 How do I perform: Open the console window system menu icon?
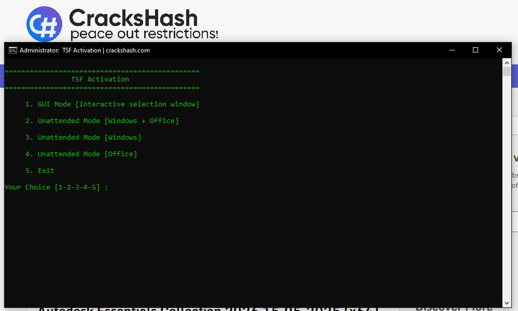[13, 50]
